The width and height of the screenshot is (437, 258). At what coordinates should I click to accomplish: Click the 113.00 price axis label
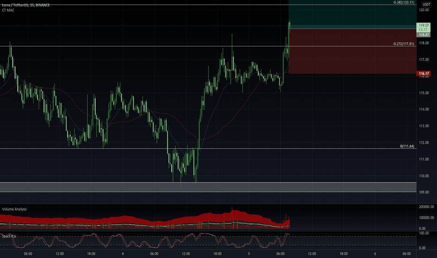[423, 126]
